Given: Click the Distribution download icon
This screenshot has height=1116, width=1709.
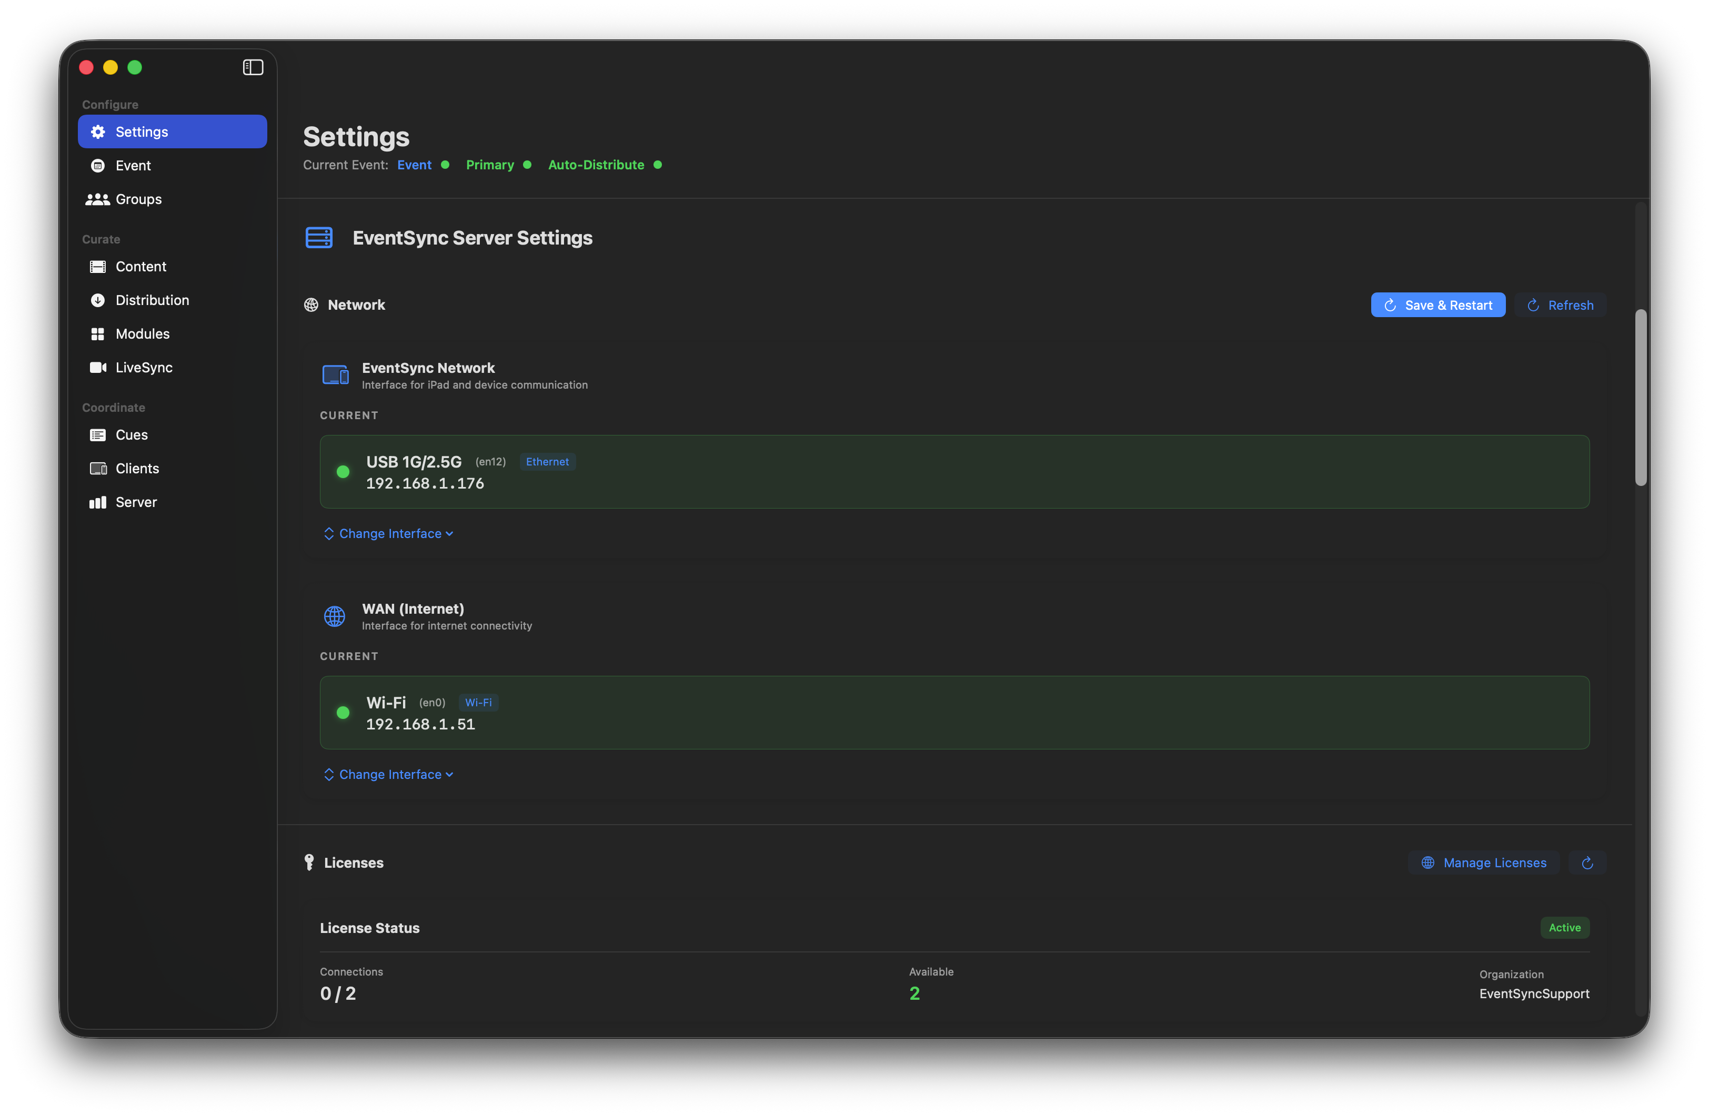Looking at the screenshot, I should (98, 301).
